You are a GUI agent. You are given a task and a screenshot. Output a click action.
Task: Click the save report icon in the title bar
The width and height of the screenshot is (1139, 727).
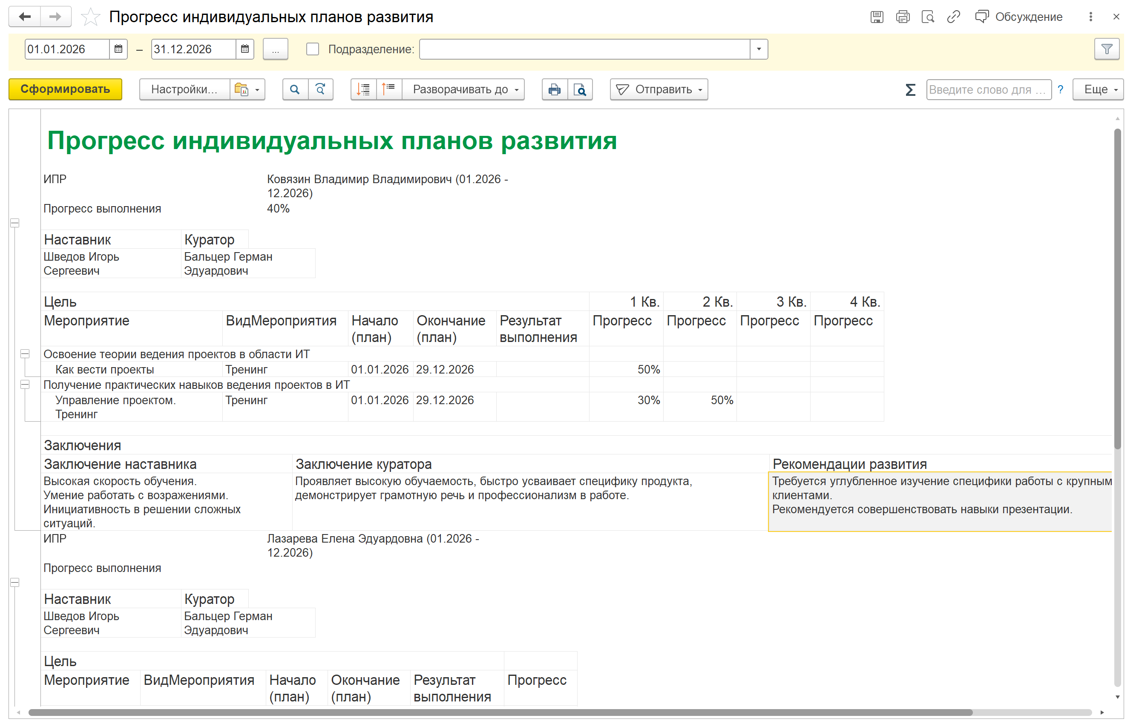coord(877,17)
